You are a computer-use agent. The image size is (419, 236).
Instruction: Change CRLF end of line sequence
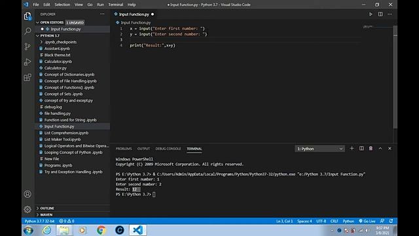click(335, 221)
